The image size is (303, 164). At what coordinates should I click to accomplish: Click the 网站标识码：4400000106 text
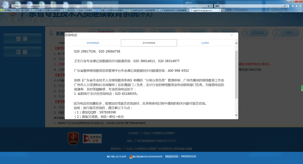point(180,156)
